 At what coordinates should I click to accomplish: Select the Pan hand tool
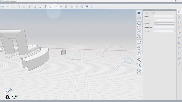point(139,53)
